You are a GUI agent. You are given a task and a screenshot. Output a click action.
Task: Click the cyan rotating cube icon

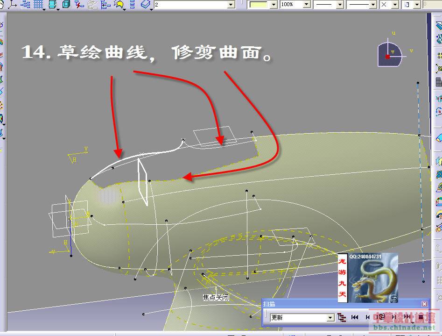point(52,4)
